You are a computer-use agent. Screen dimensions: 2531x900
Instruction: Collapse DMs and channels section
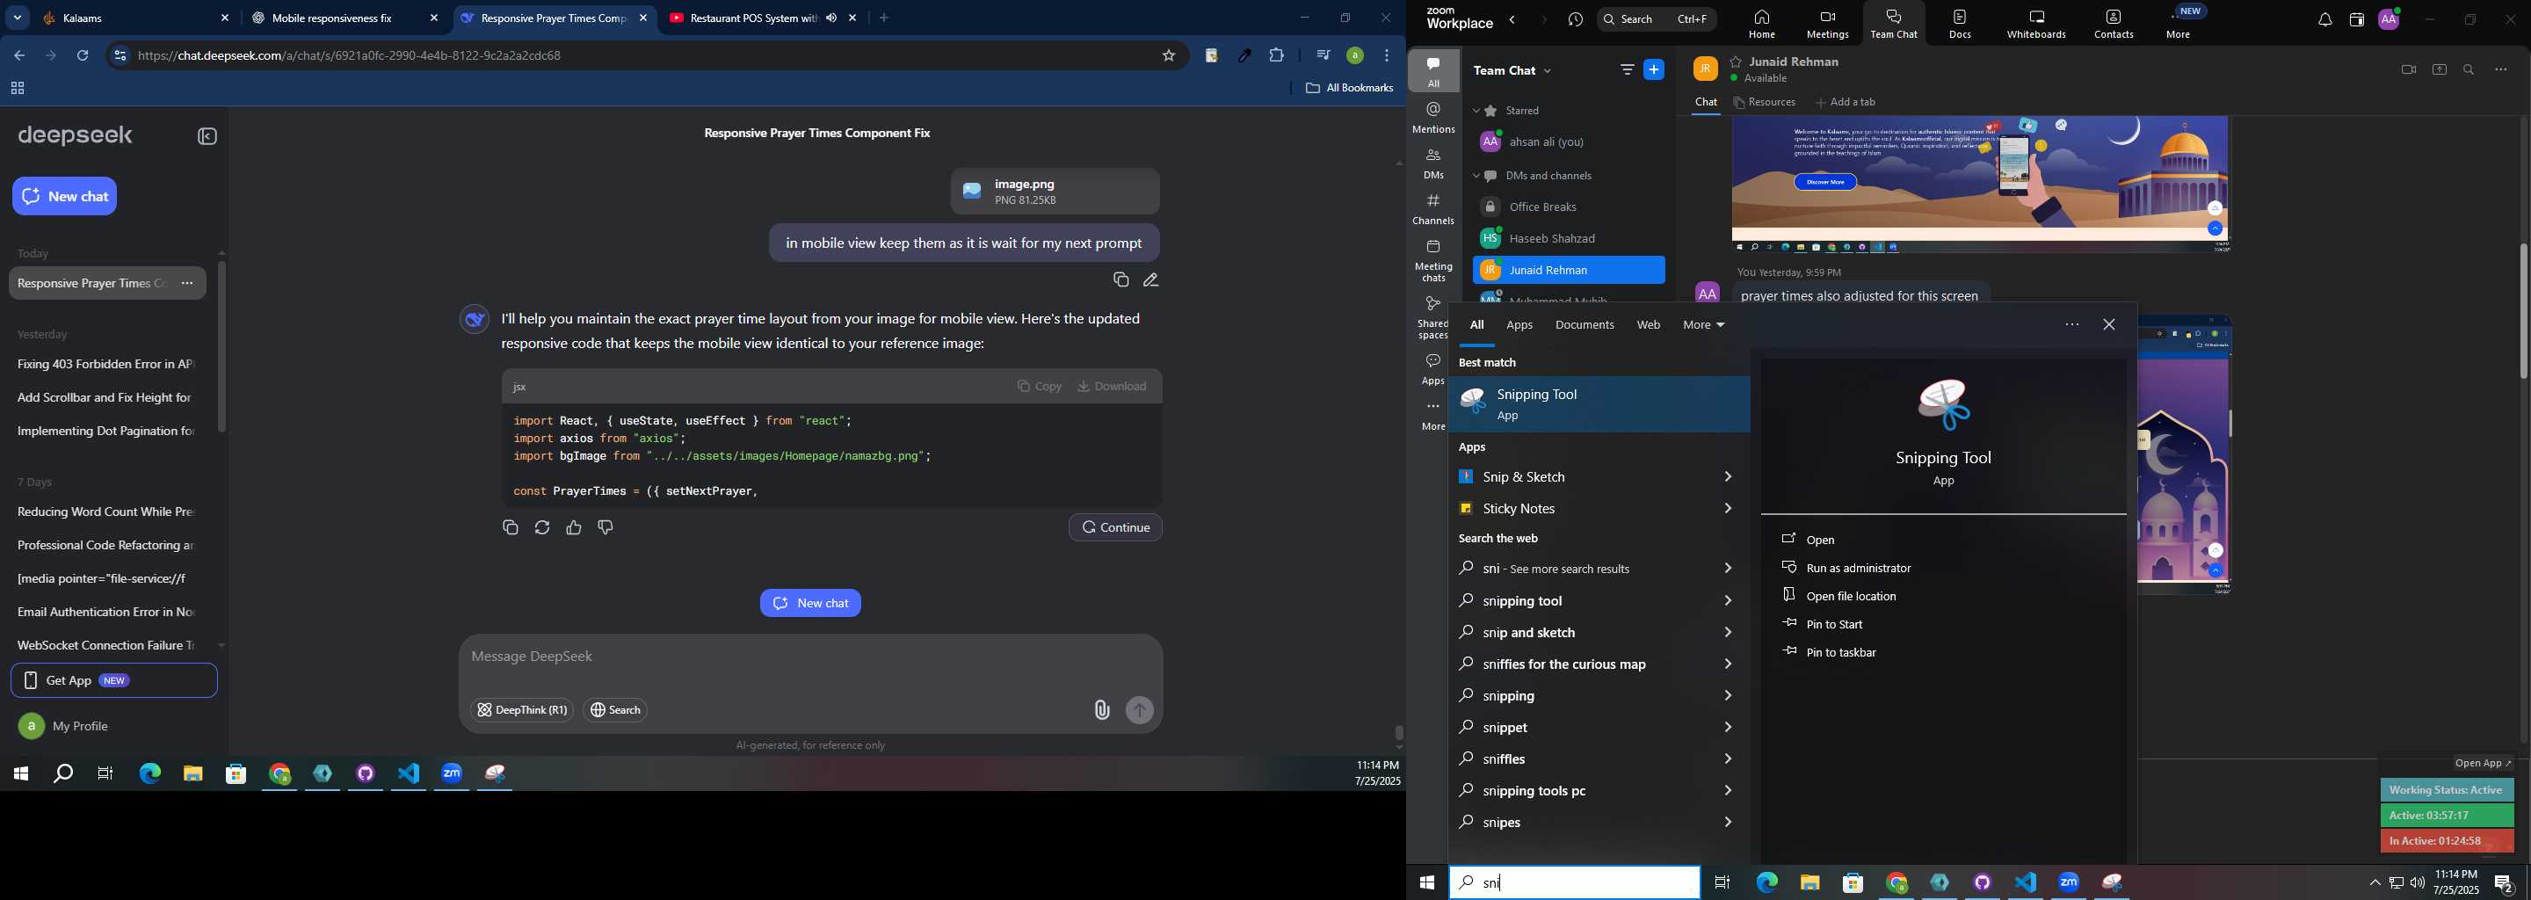pos(1476,177)
